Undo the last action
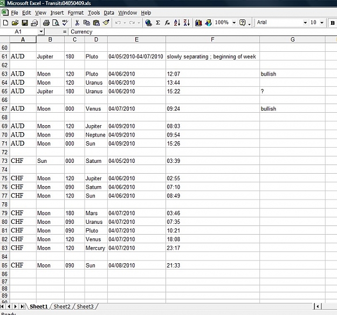The width and height of the screenshot is (337, 315). tap(118, 23)
